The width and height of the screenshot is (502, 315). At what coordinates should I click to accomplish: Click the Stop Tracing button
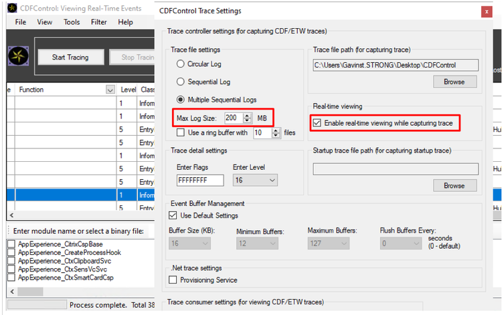(132, 58)
